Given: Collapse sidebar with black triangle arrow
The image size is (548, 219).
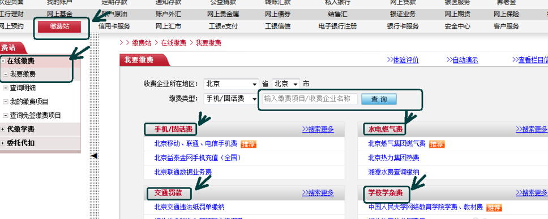Looking at the screenshot, I should coord(94,156).
